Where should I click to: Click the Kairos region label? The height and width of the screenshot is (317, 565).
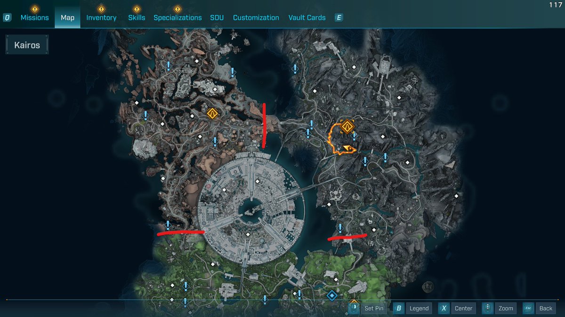pos(27,45)
